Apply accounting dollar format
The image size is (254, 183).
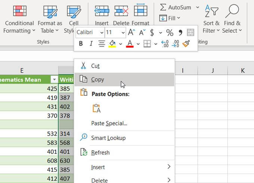[152, 33]
